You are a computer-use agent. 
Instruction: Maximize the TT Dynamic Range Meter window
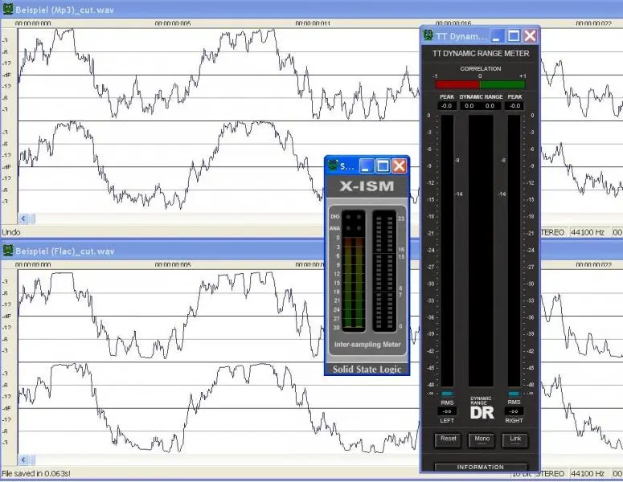(514, 36)
